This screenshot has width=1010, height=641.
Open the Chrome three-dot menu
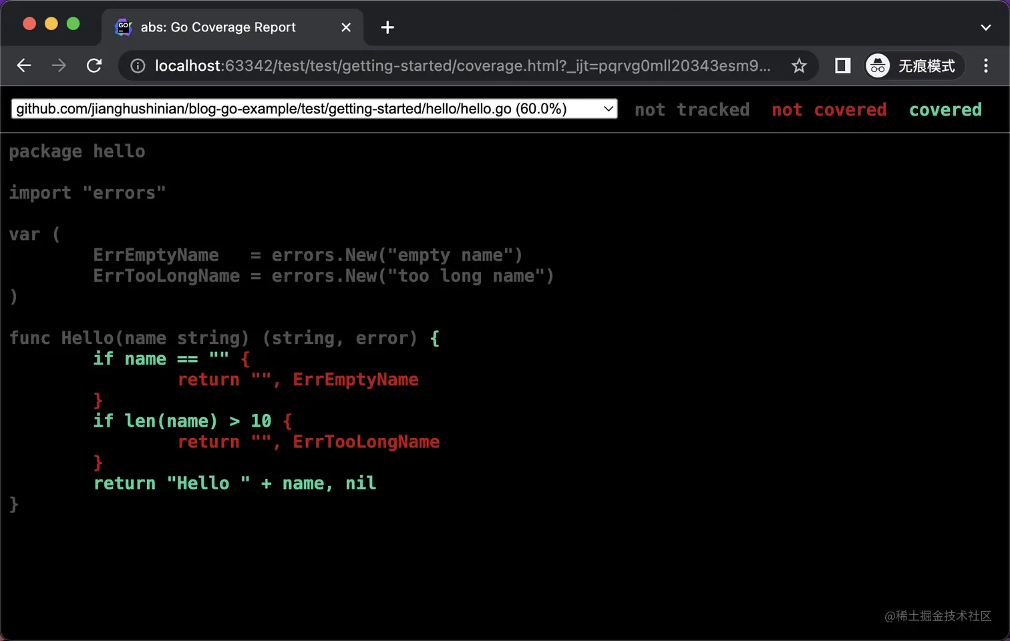986,65
